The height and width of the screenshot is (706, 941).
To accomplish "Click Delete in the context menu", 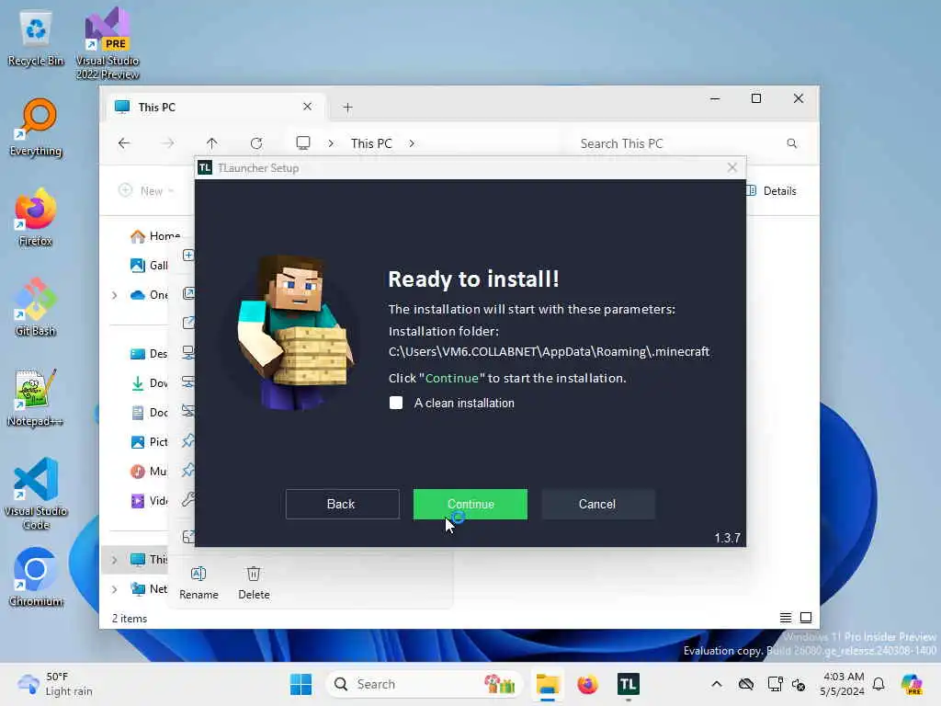I will [x=254, y=582].
